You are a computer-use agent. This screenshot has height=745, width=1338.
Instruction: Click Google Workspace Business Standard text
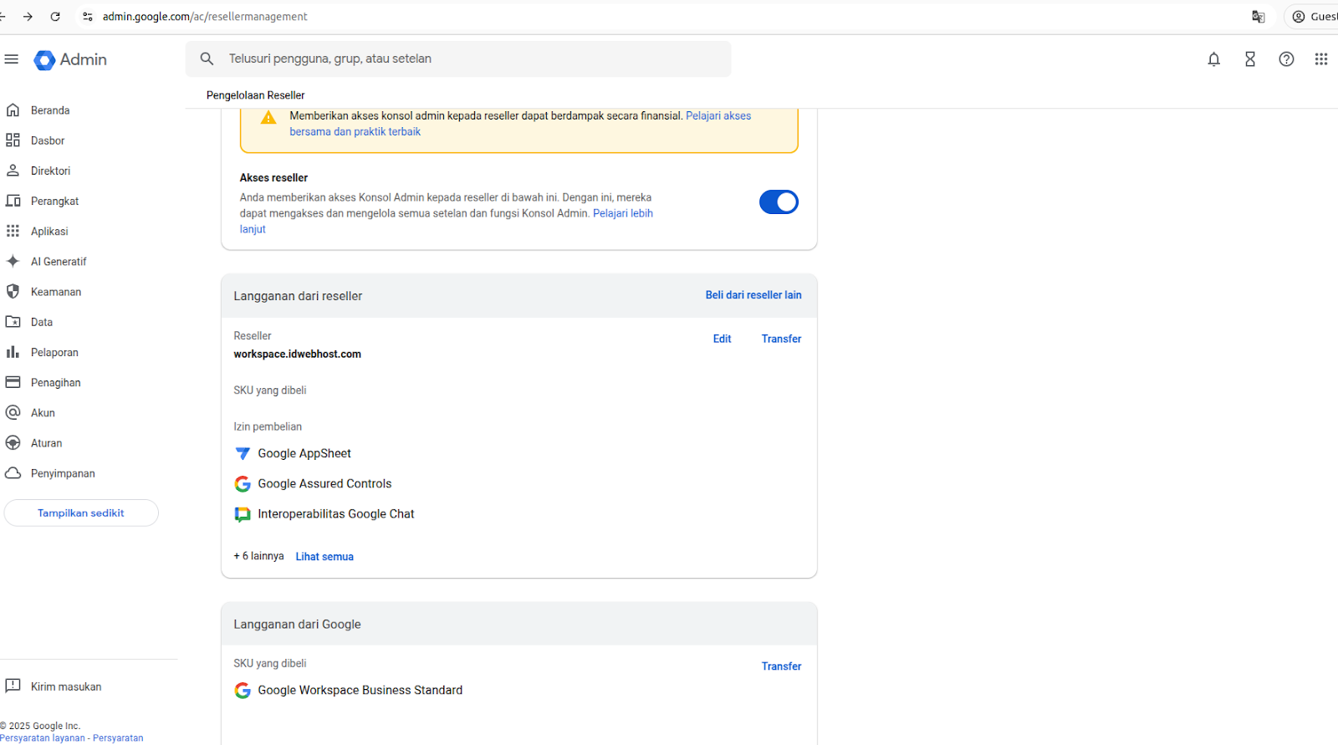360,690
